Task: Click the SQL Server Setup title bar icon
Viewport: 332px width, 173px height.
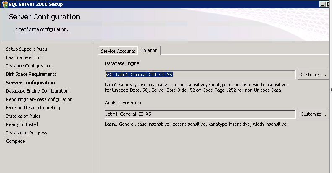Action: [5, 4]
